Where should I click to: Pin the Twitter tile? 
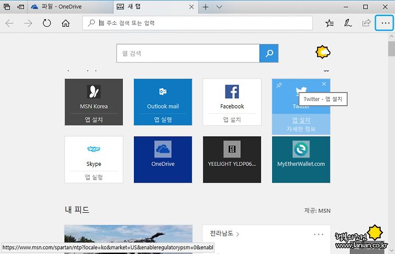[x=279, y=85]
